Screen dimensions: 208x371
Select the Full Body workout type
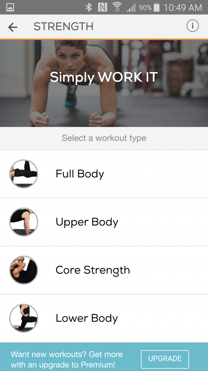[104, 174]
